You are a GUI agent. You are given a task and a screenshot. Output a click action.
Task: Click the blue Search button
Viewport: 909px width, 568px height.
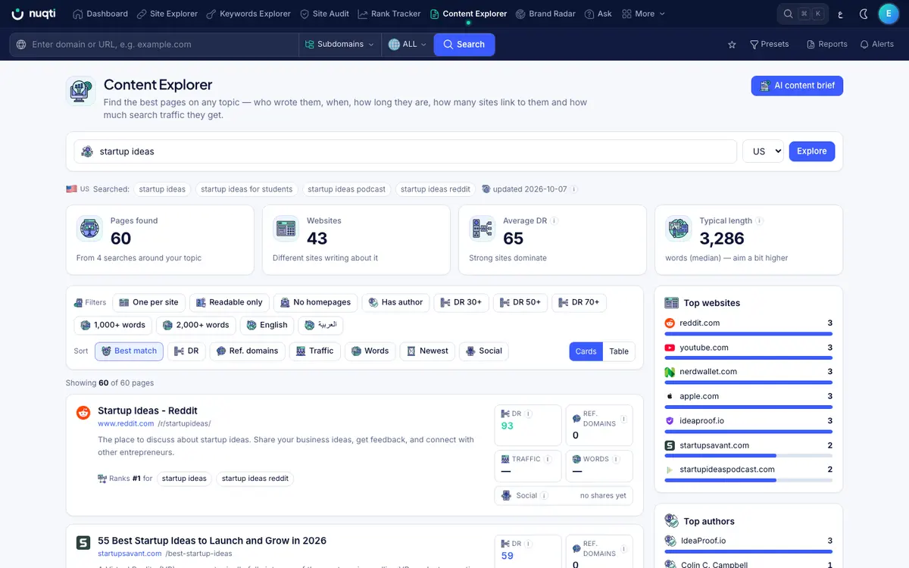464,45
